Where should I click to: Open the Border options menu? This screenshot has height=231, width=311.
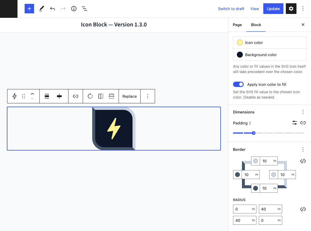coord(303,149)
